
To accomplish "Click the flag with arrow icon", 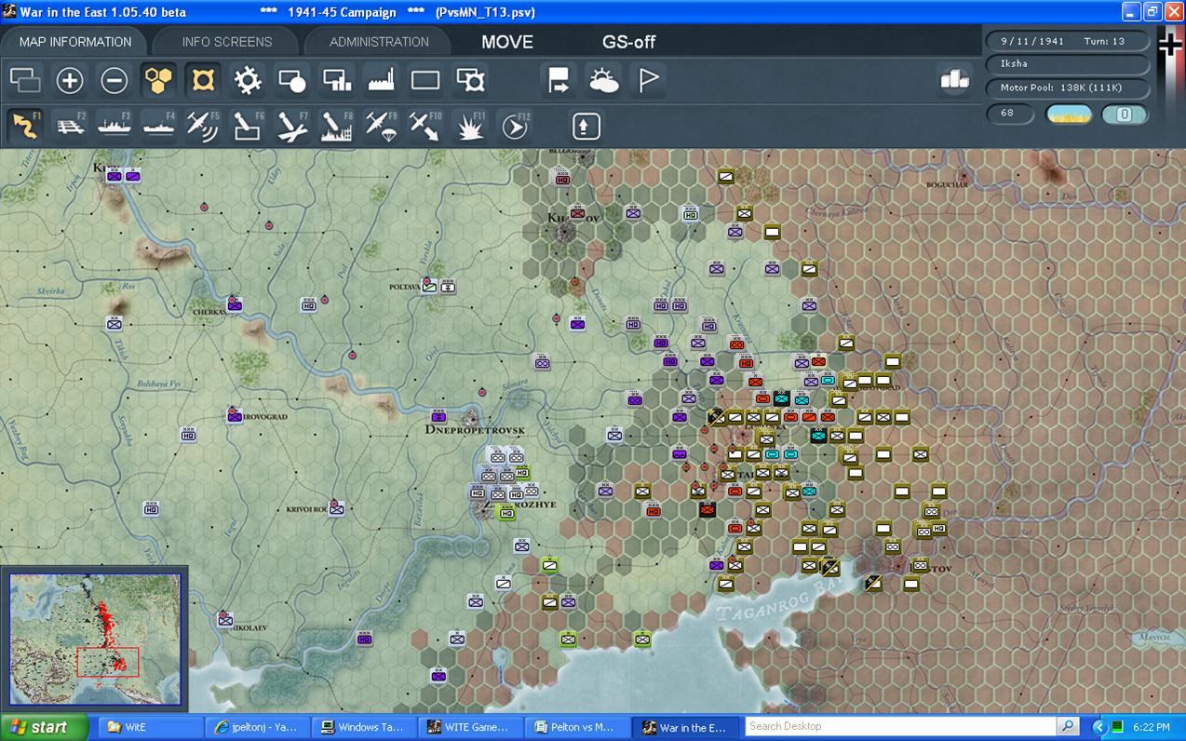I will pyautogui.click(x=559, y=81).
